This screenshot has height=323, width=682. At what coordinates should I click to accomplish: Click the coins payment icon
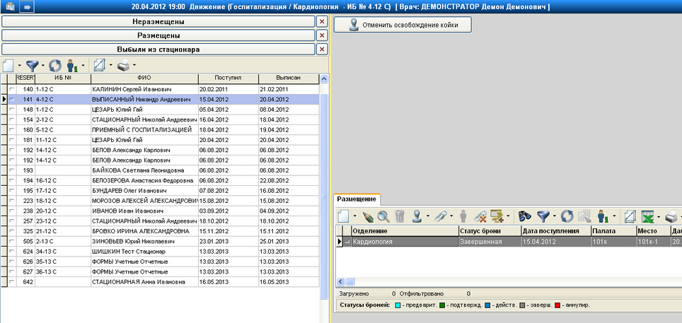point(496,215)
